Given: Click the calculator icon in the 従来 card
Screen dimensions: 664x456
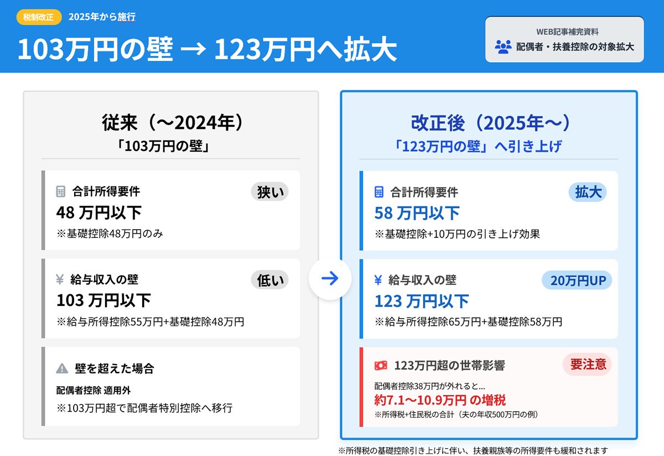Looking at the screenshot, I should coord(61,192).
